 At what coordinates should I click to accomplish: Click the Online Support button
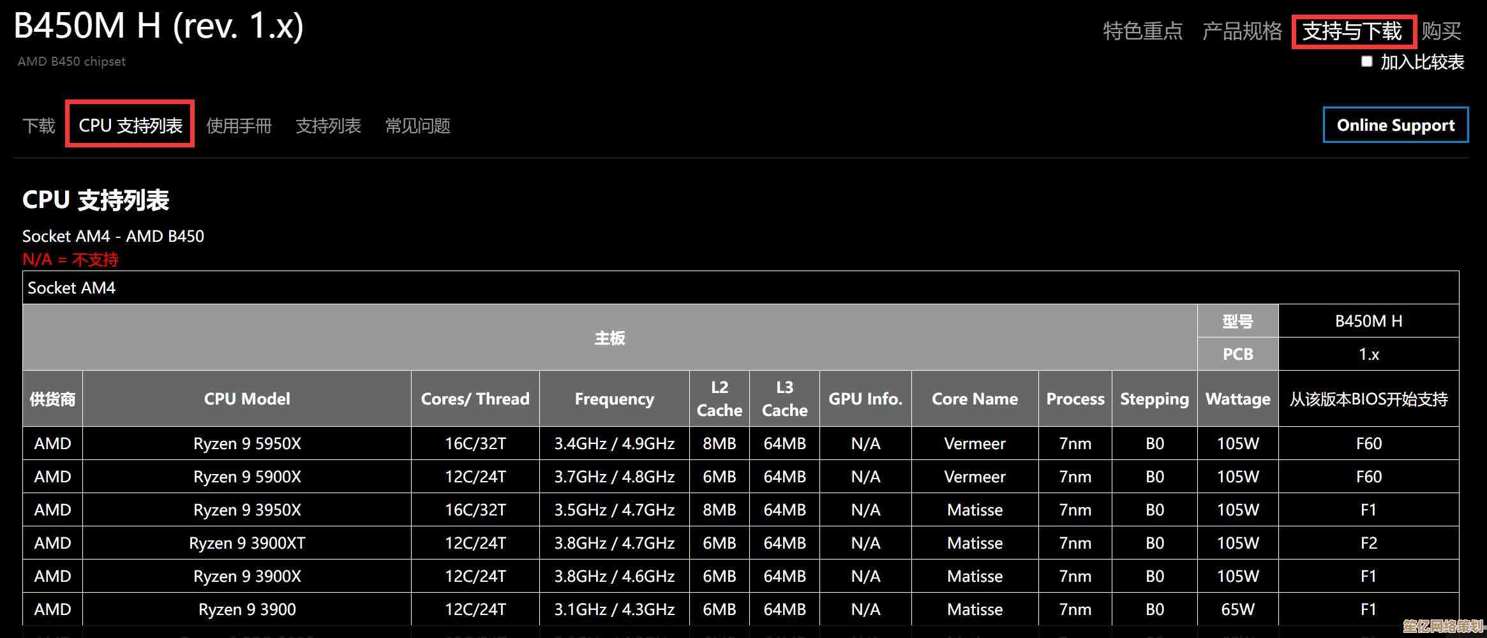point(1395,125)
